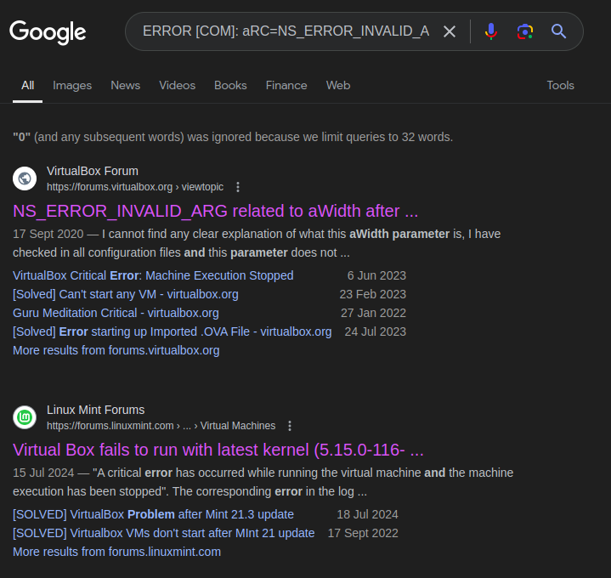This screenshot has width=611, height=578.
Task: Open three-dot menu for VirtualBox Forum result
Action: pos(238,187)
